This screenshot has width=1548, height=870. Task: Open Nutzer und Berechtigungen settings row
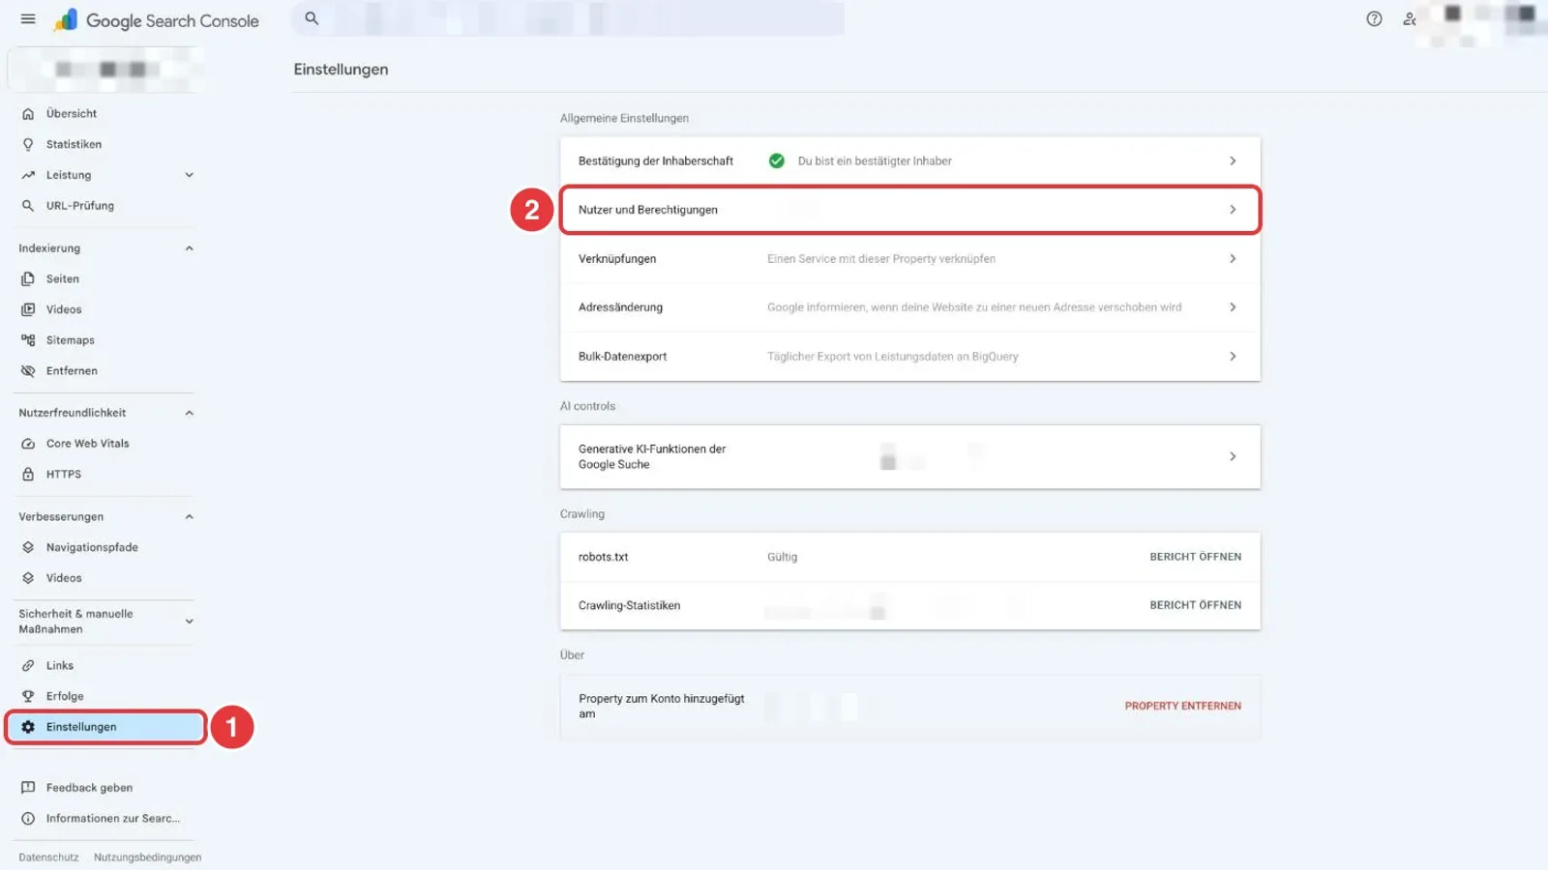tap(910, 210)
